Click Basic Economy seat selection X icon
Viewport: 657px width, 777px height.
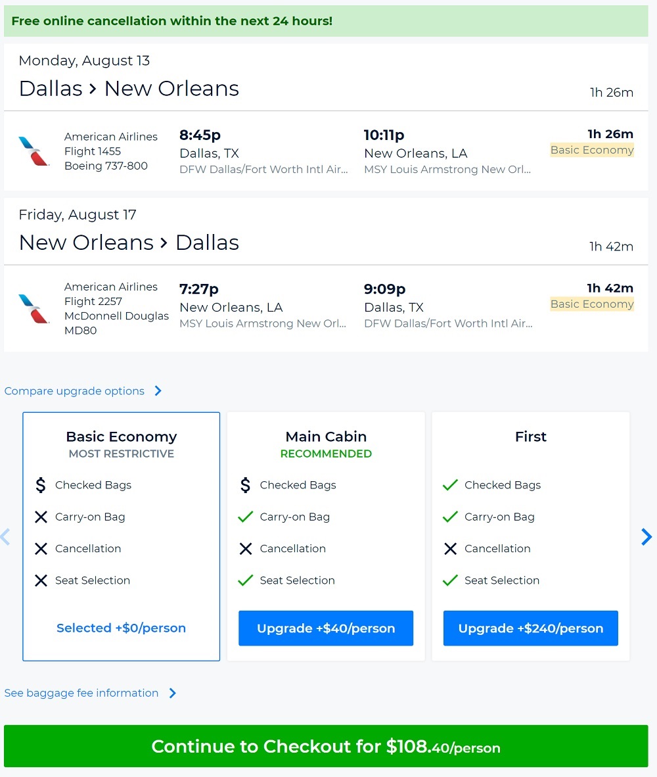tap(41, 580)
